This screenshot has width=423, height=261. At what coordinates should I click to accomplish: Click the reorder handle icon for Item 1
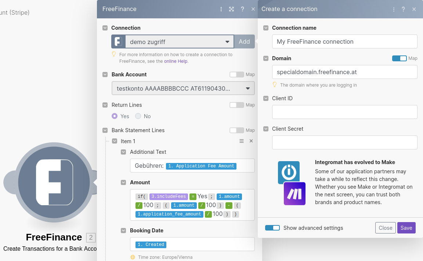coord(242,141)
